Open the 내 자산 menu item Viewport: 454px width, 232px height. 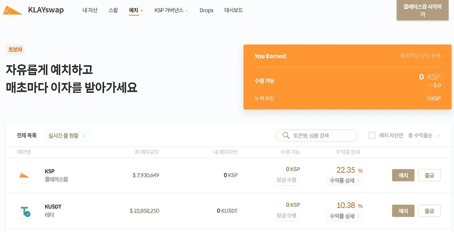tap(90, 10)
